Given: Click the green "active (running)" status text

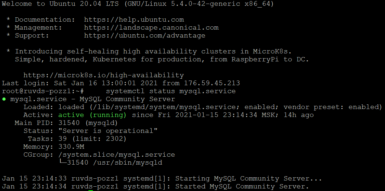Looking at the screenshot, I should pyautogui.click(x=92, y=115).
